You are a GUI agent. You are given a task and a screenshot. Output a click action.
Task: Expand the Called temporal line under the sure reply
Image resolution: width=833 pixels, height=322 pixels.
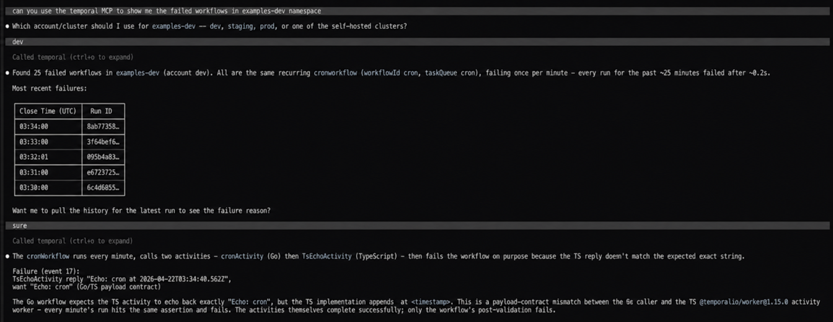pyautogui.click(x=73, y=241)
